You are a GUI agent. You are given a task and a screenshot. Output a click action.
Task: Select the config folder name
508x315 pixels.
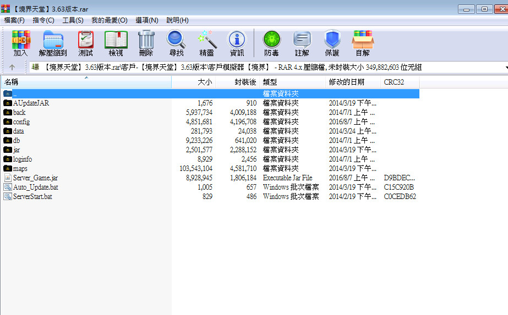pos(21,121)
